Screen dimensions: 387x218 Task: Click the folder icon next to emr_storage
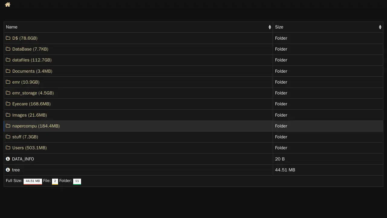pos(8,93)
